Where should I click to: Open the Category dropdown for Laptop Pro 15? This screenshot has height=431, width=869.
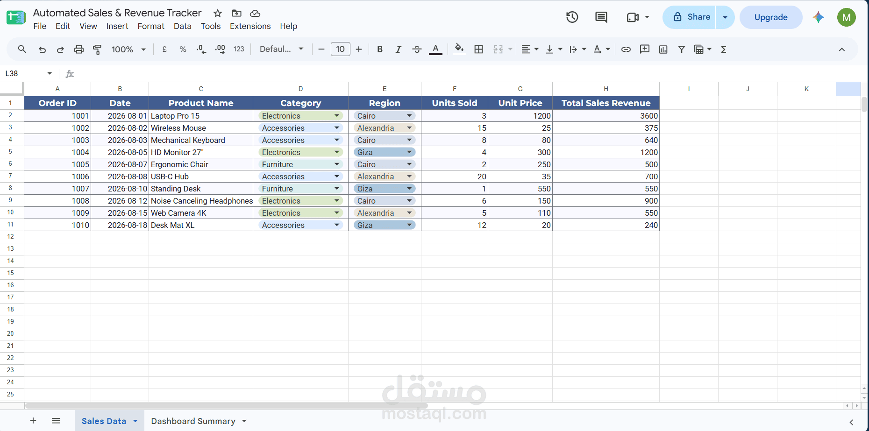click(337, 116)
